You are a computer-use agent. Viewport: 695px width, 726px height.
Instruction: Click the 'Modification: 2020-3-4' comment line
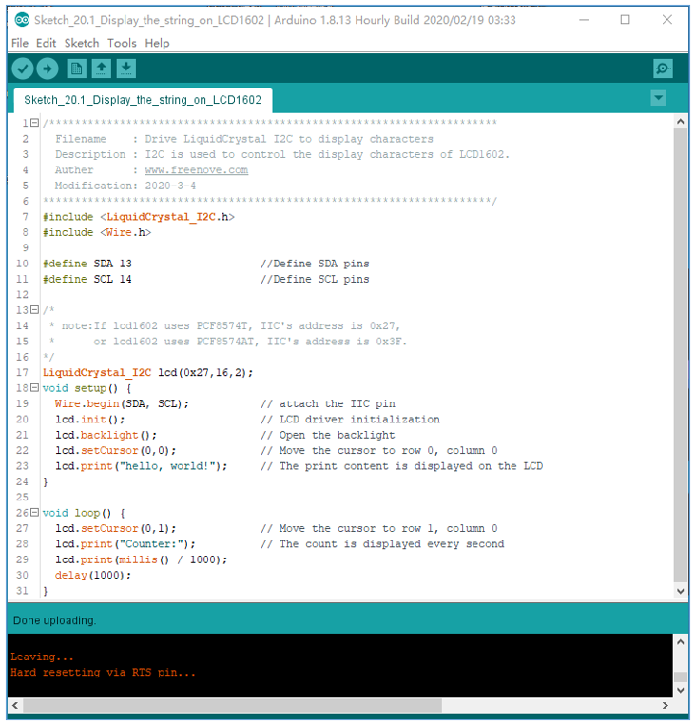coord(125,186)
